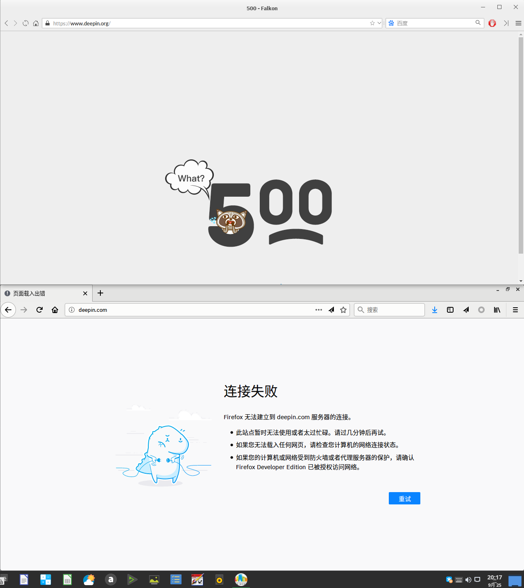Click the blue show desktop button
Screen dimensions: 524x588
tap(515, 581)
